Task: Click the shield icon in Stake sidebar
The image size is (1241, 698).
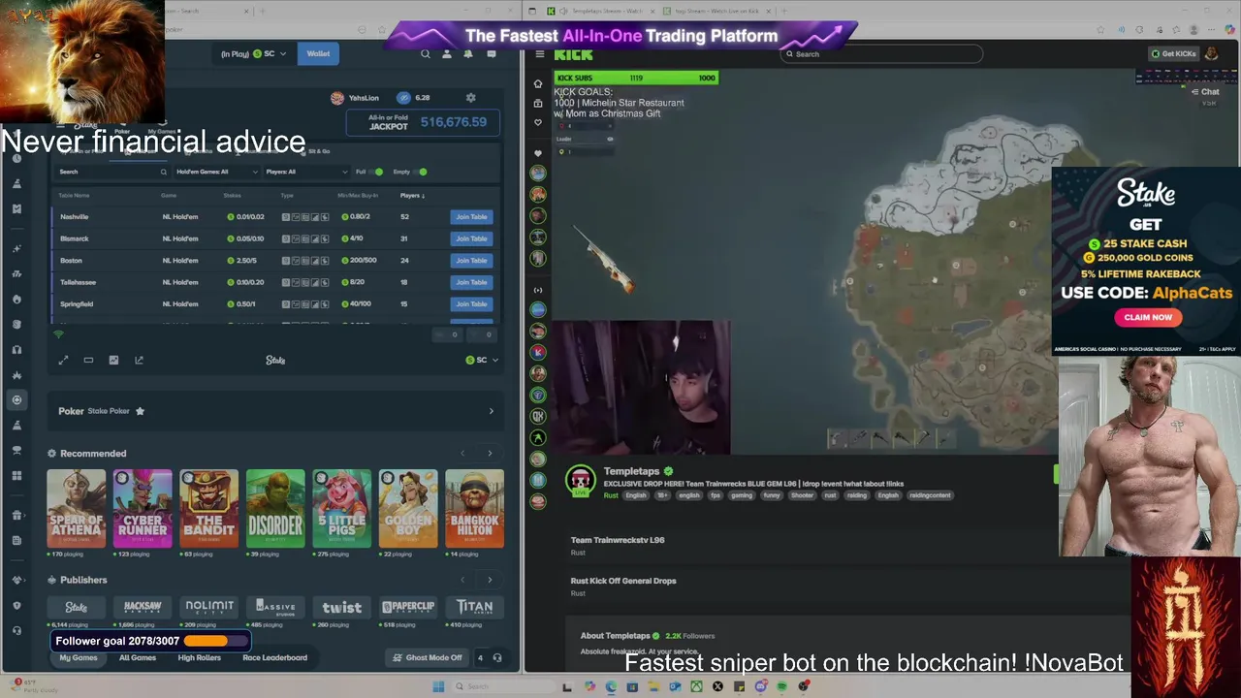Action: tap(16, 606)
